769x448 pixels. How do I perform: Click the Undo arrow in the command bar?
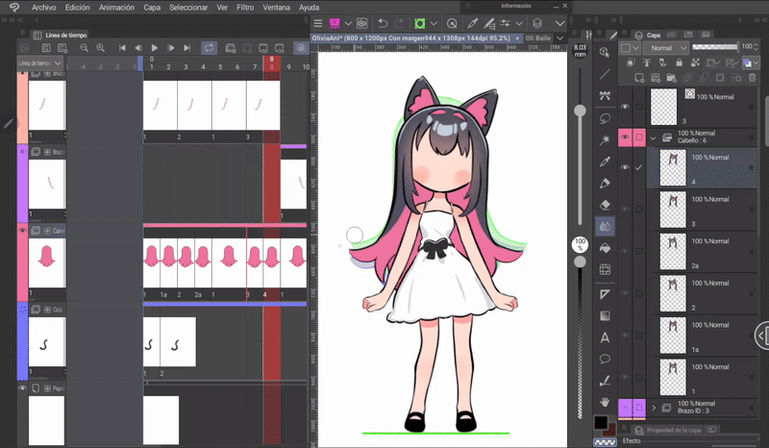click(382, 22)
